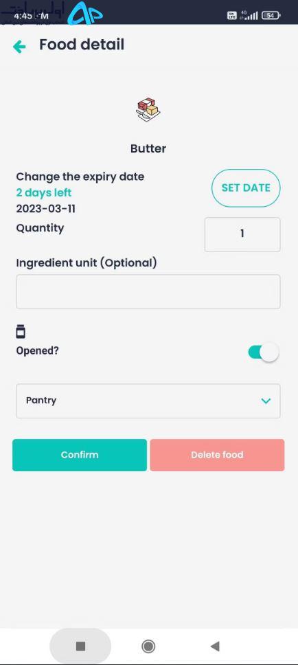Tap Delete food button
The width and height of the screenshot is (298, 665).
pos(217,455)
